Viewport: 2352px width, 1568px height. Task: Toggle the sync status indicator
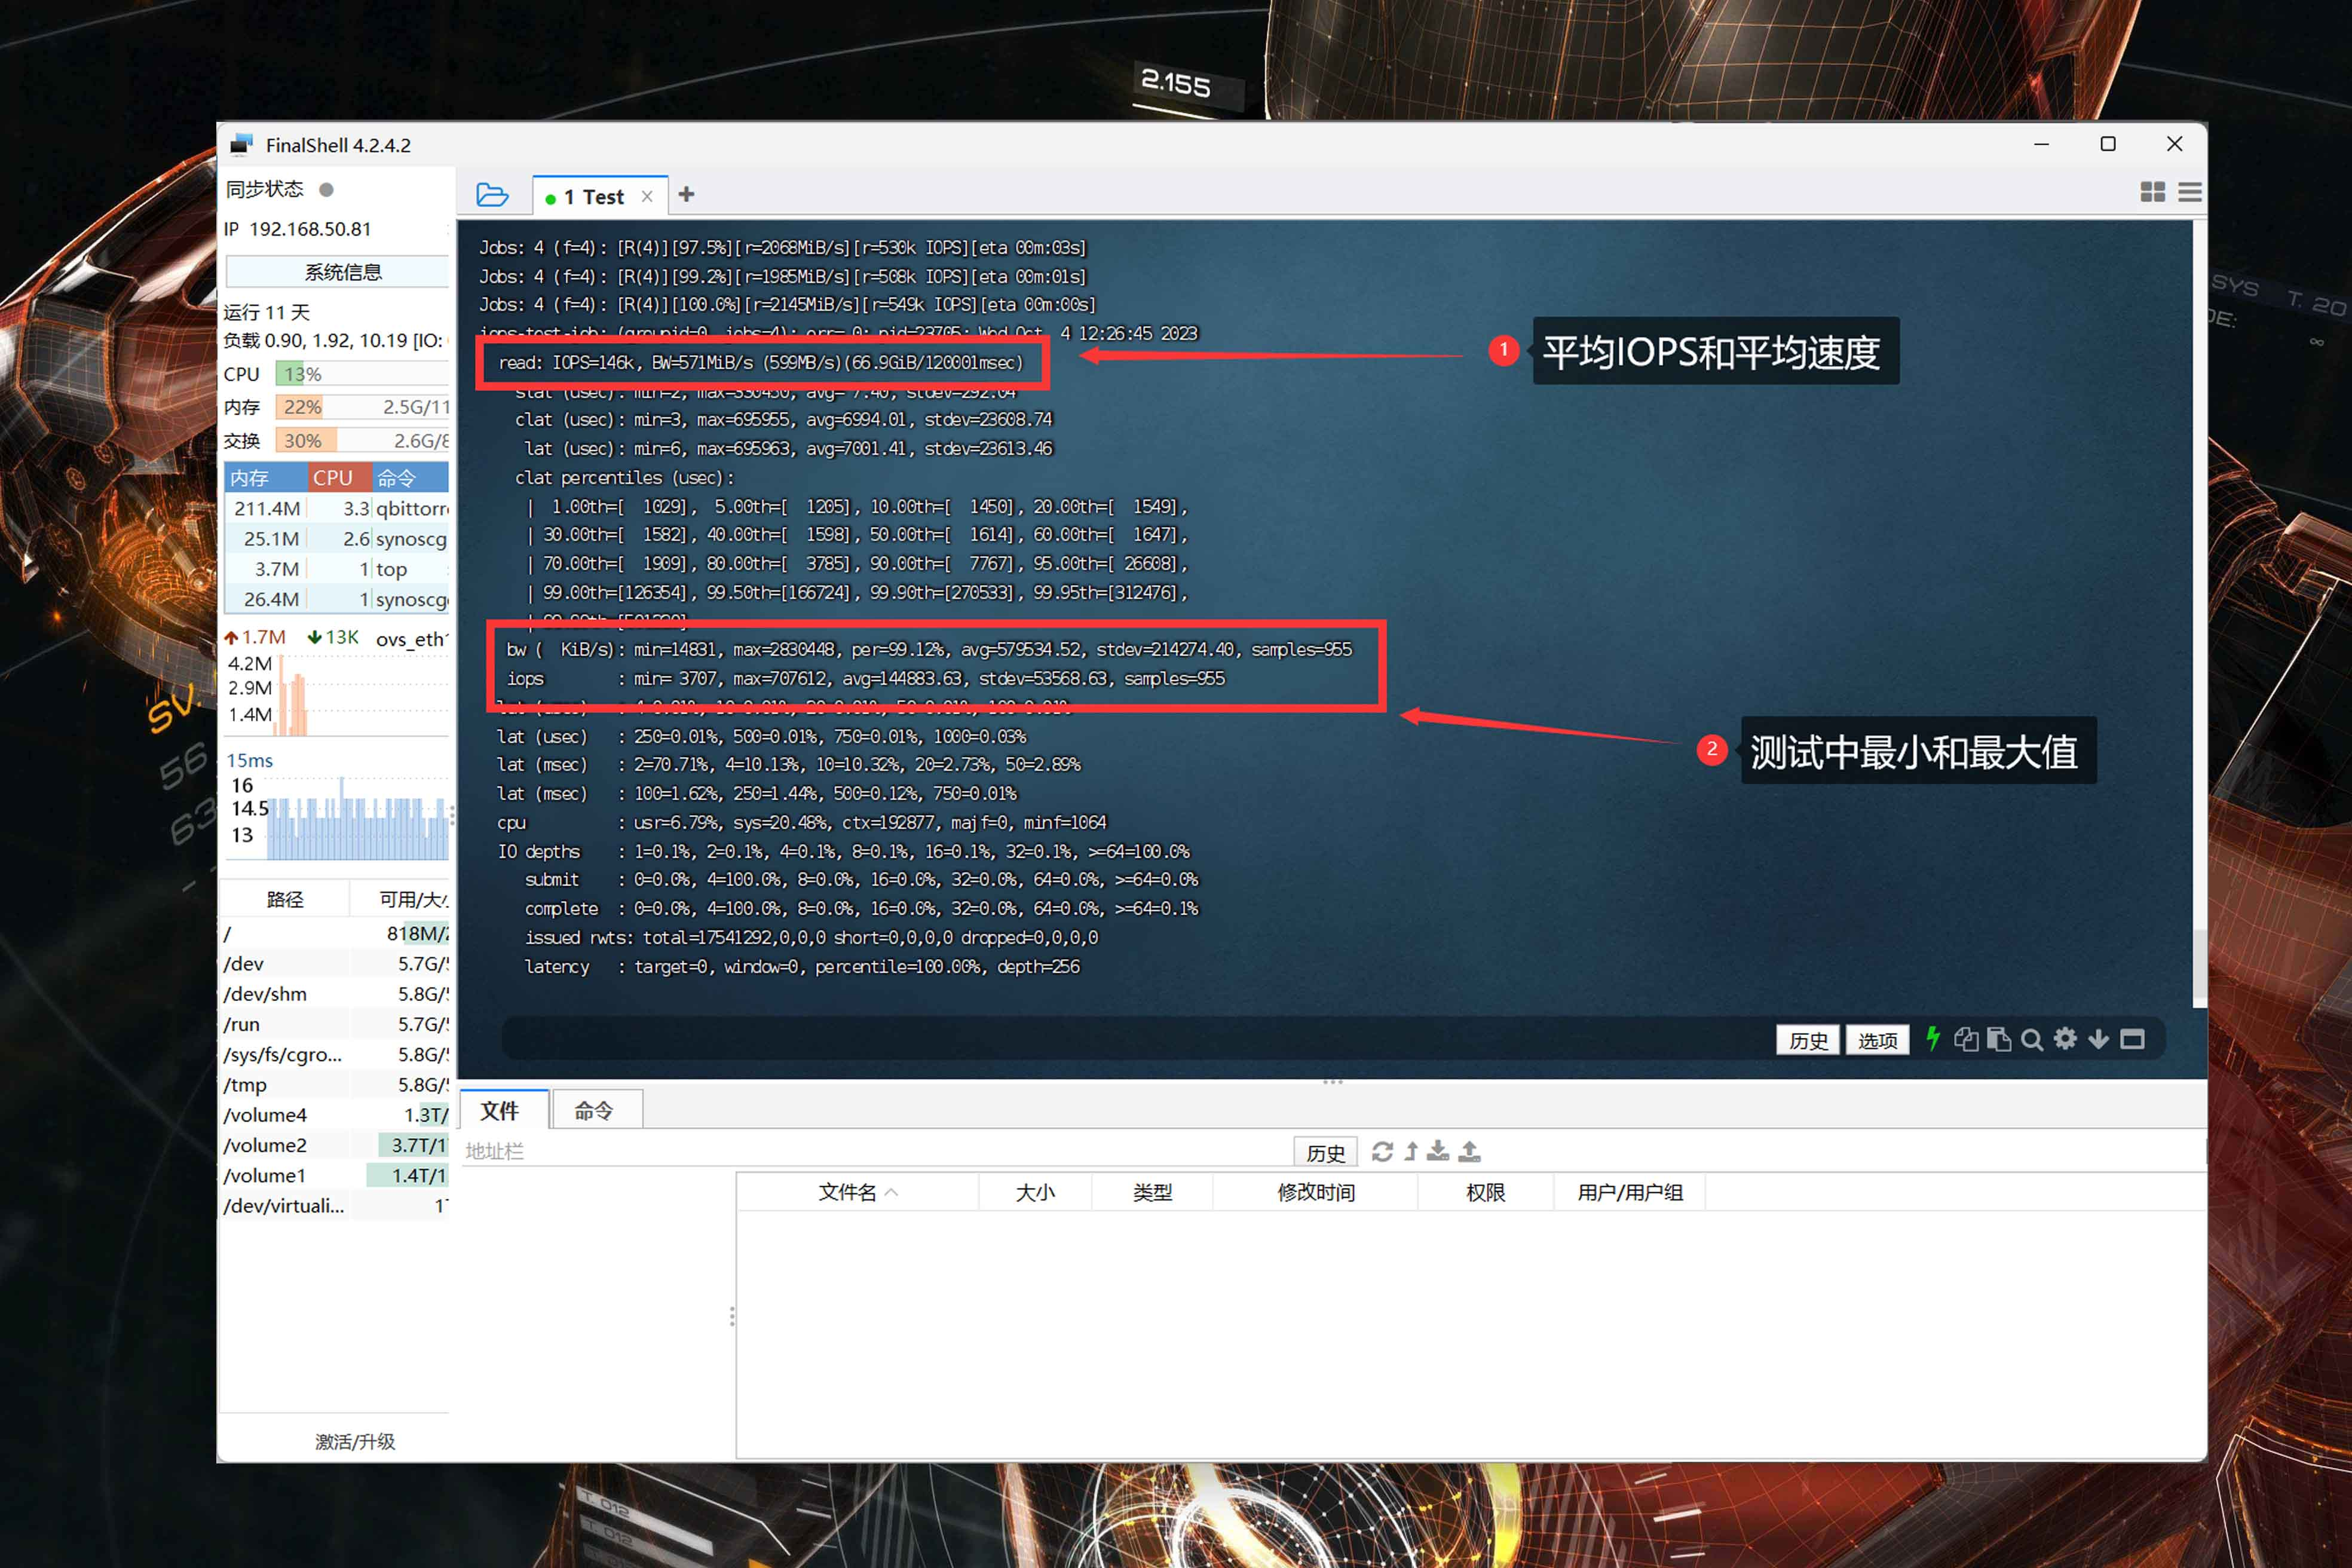pyautogui.click(x=326, y=189)
